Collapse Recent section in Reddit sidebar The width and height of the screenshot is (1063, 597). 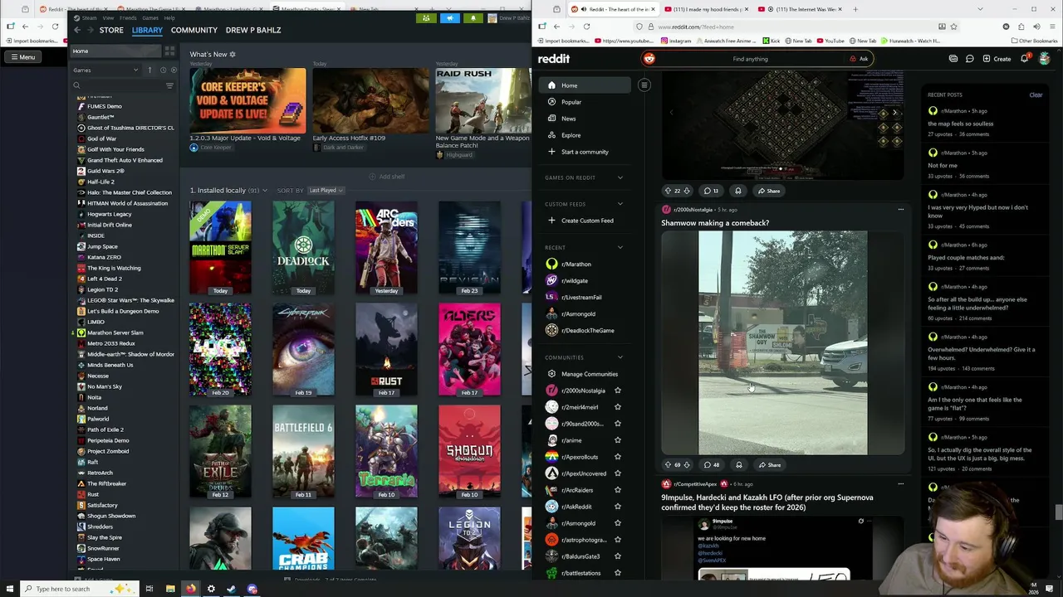click(x=620, y=247)
